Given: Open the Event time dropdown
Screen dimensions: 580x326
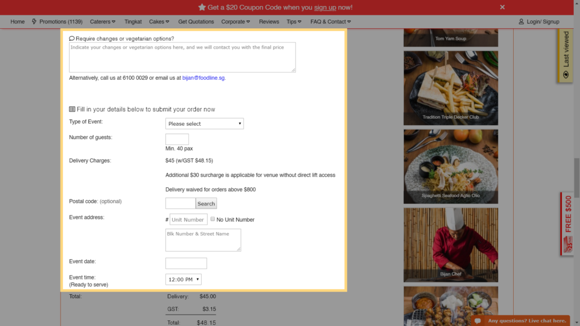Looking at the screenshot, I should pos(183,279).
